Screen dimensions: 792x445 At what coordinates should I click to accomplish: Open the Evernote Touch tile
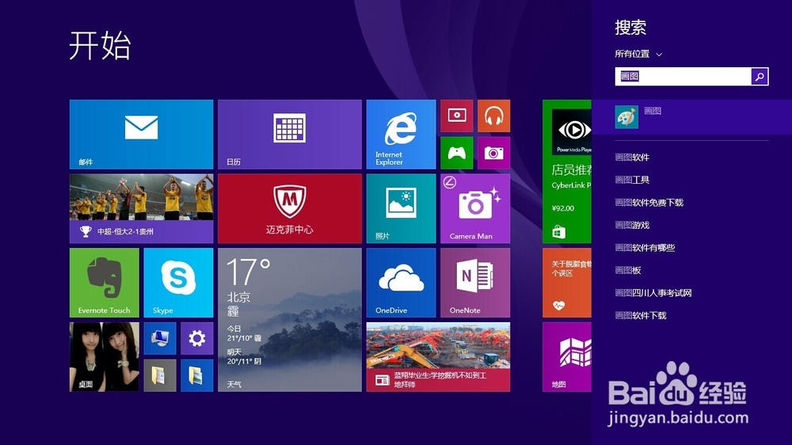(104, 283)
